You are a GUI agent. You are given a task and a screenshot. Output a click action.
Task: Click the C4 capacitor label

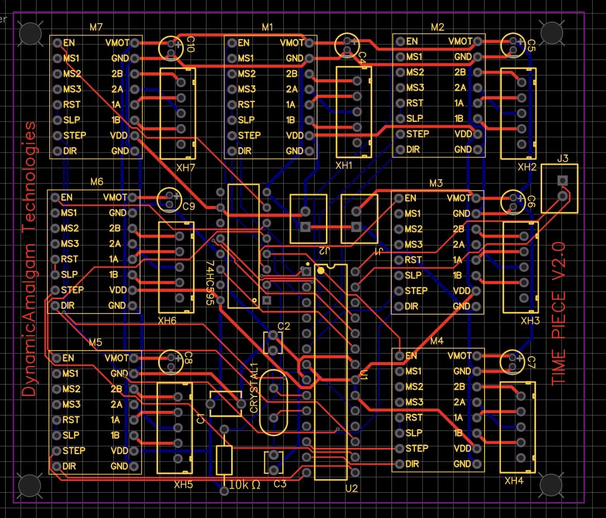click(362, 58)
